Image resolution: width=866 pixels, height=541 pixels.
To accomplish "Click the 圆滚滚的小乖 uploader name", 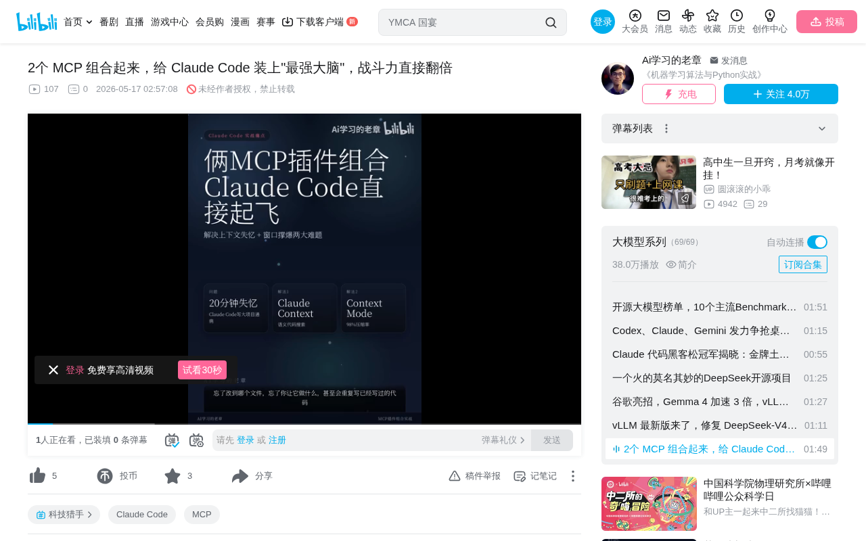I will 744,189.
